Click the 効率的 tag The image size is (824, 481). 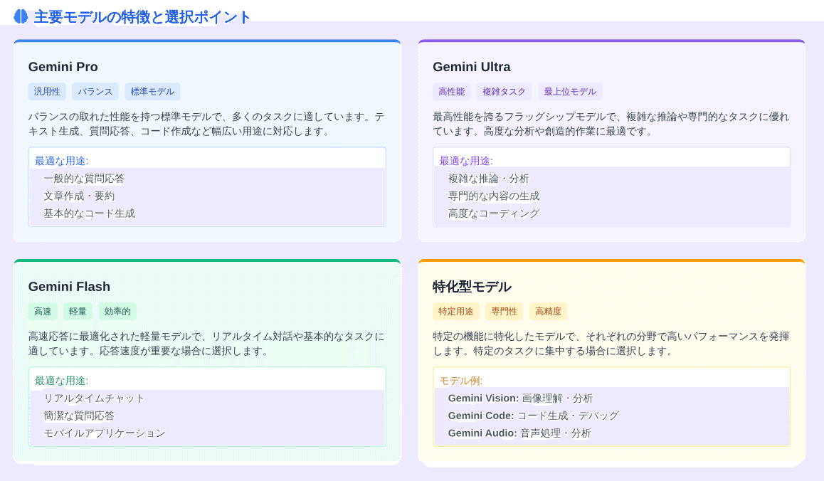pos(117,311)
